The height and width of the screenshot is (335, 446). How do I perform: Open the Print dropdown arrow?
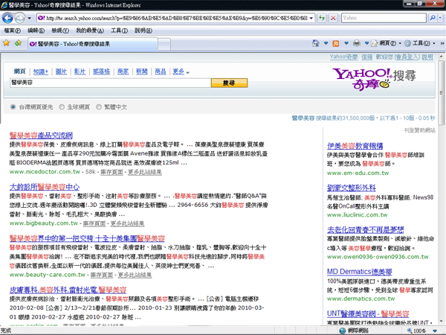pyautogui.click(x=366, y=43)
